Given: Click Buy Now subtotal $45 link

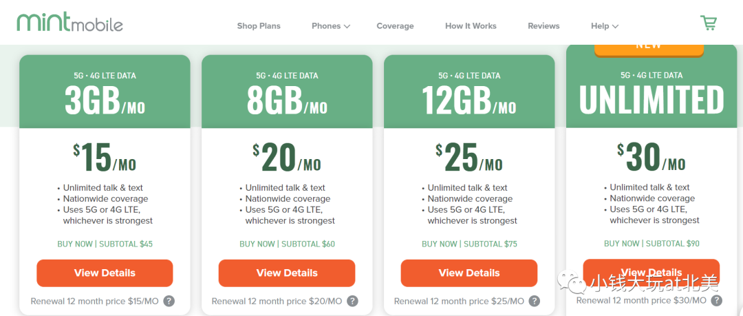Looking at the screenshot, I should (x=105, y=244).
